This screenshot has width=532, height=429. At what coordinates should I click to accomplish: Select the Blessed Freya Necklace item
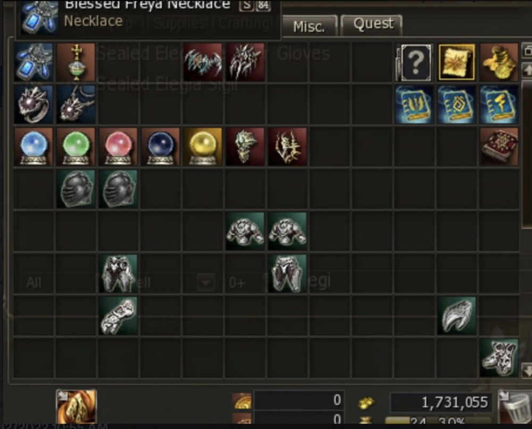click(34, 62)
